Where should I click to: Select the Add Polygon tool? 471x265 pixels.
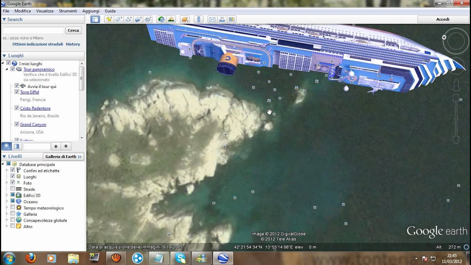118,20
